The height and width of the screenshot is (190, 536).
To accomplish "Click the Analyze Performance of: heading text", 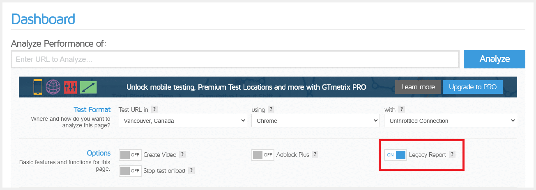I will [59, 43].
